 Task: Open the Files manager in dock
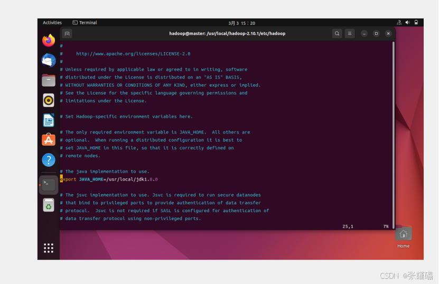coord(49,80)
